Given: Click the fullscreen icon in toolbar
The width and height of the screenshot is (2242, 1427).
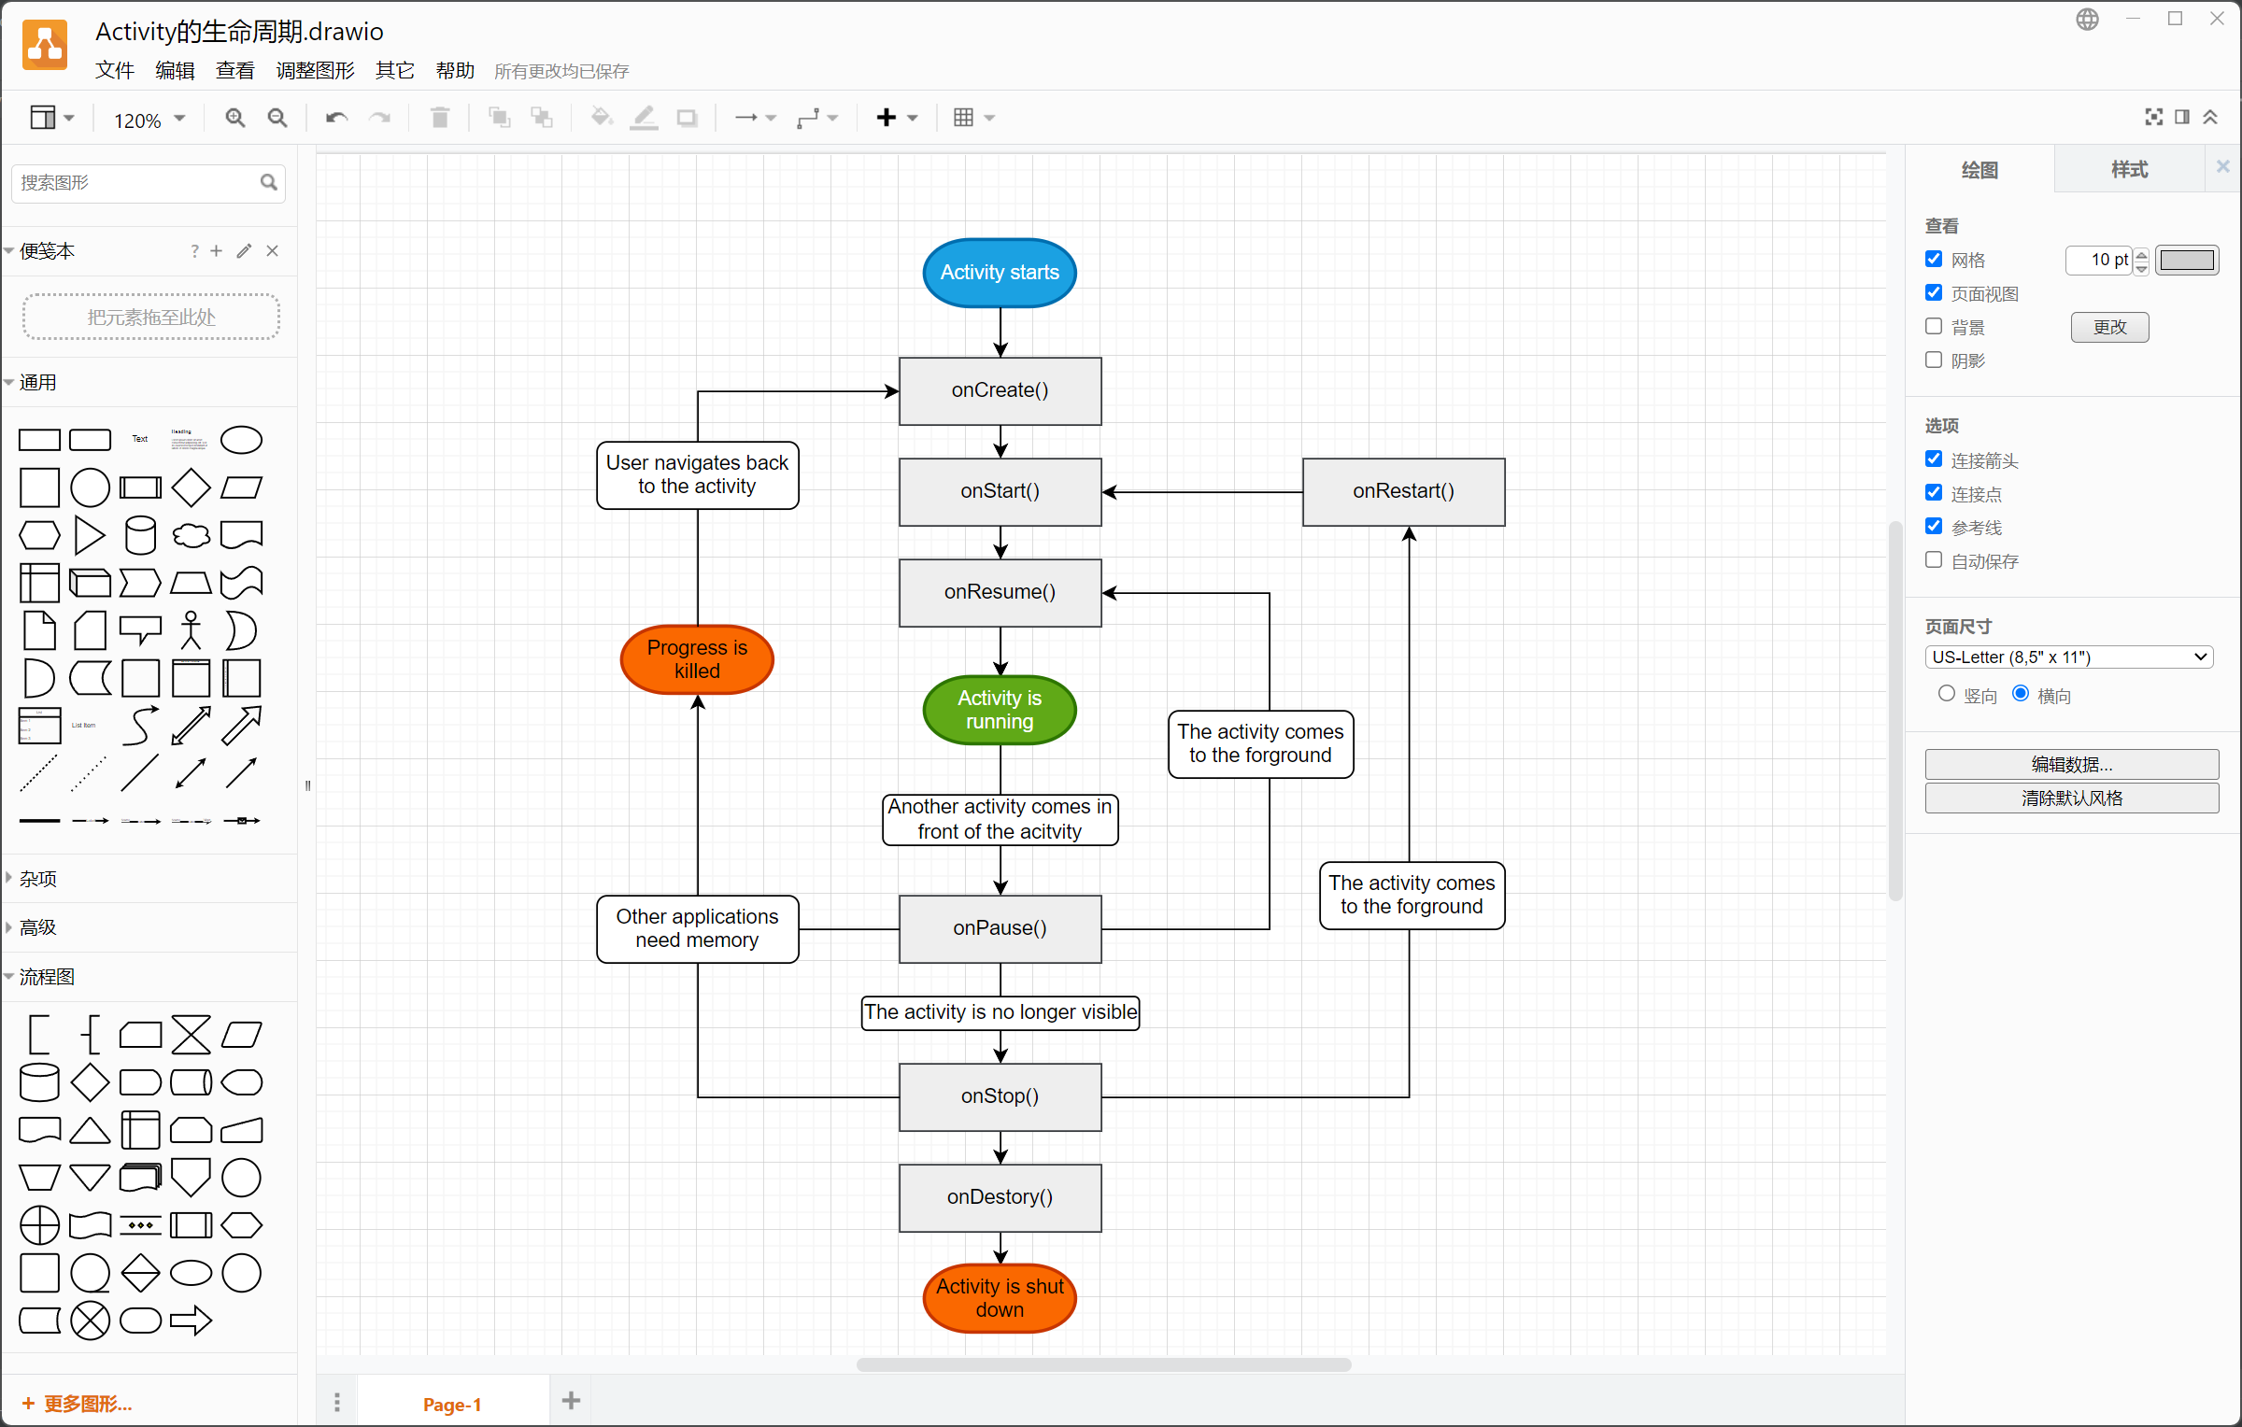Looking at the screenshot, I should [2153, 117].
